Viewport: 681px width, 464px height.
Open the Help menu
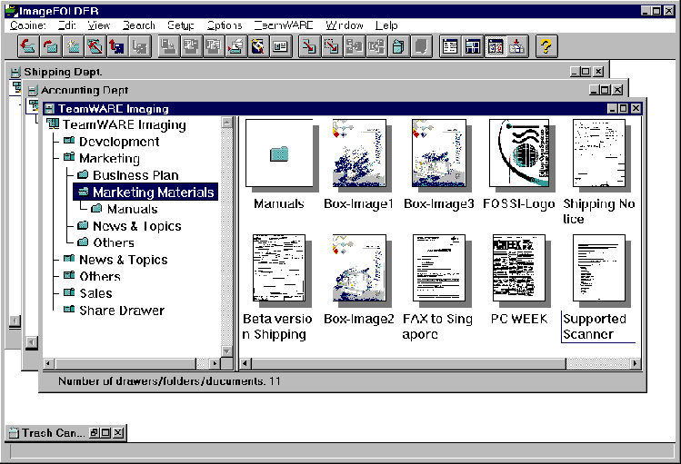click(x=386, y=25)
